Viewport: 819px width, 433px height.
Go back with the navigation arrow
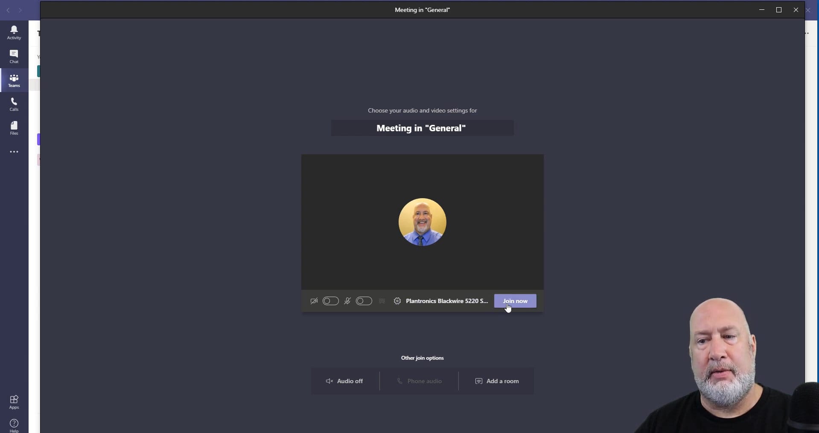tap(8, 10)
